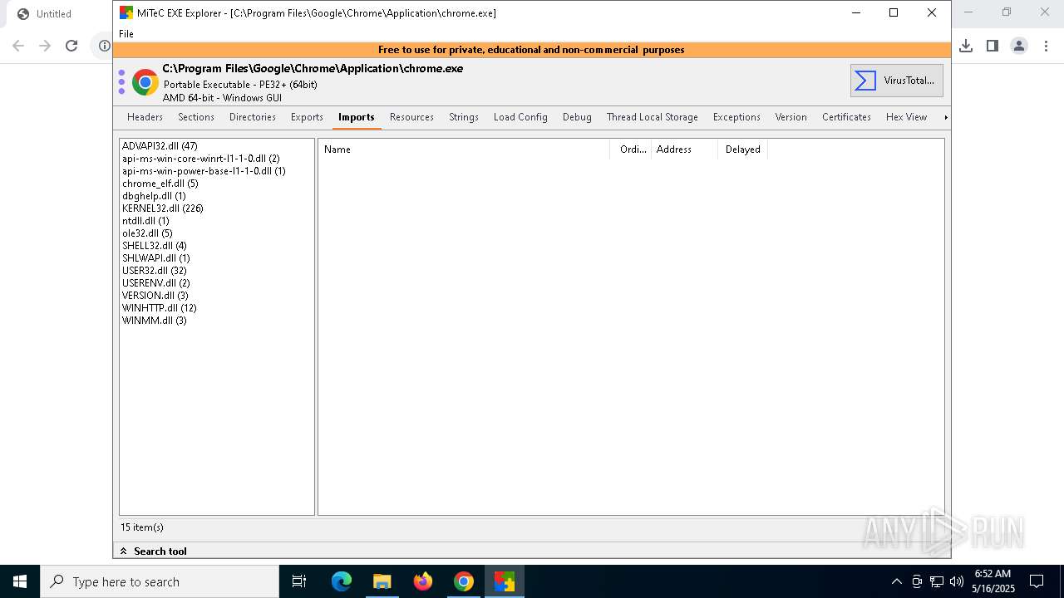Switch to the Resources tab
The image size is (1064, 598).
[x=411, y=117]
